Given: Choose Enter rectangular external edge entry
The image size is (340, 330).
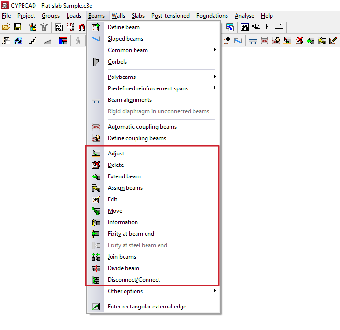Looking at the screenshot, I should [x=154, y=307].
